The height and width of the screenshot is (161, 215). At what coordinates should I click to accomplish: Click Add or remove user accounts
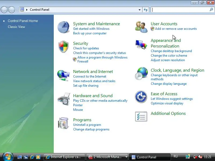click(x=176, y=29)
